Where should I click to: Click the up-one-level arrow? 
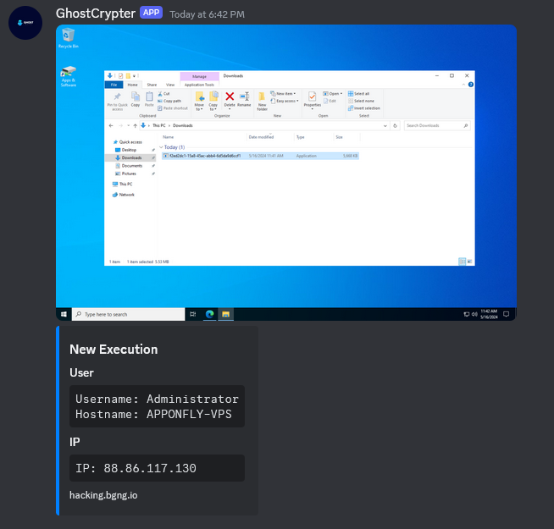[135, 125]
